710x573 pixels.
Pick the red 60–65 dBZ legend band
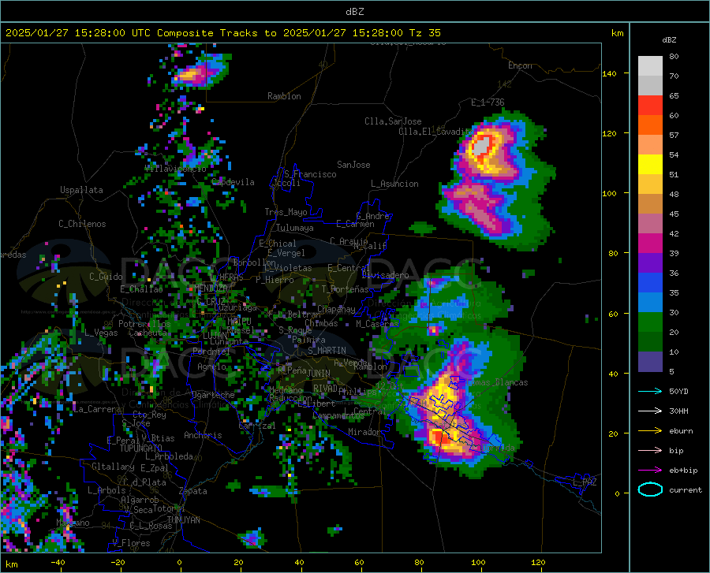pyautogui.click(x=650, y=106)
